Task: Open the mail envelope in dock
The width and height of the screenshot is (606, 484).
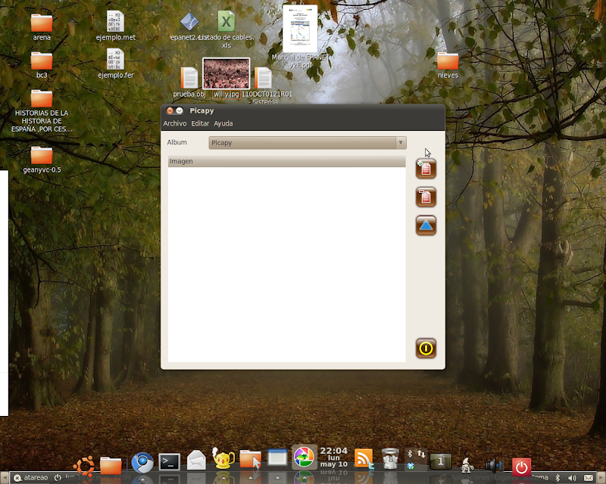Action: click(x=196, y=461)
